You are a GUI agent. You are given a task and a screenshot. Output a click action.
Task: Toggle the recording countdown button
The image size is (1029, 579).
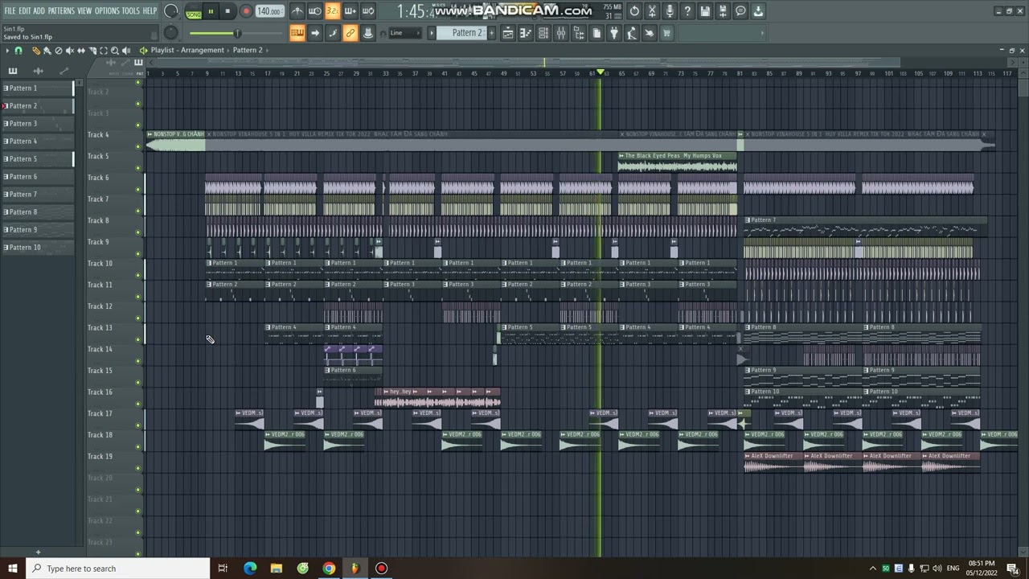point(333,11)
